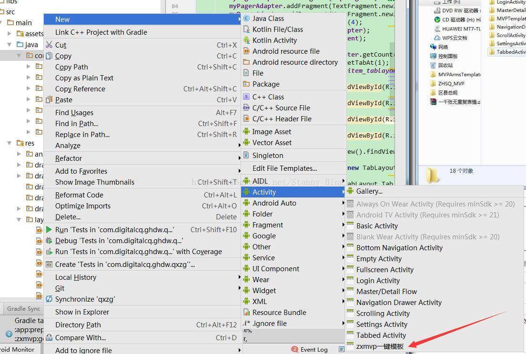This screenshot has height=354, width=526.
Task: Select Optimize Imports menu entry
Action: (142, 206)
